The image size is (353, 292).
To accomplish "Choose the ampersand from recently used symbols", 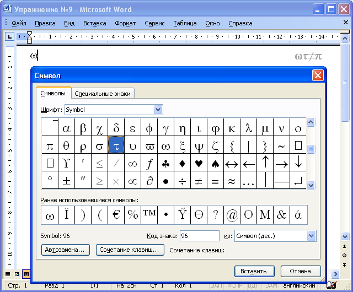I will coord(282,215).
